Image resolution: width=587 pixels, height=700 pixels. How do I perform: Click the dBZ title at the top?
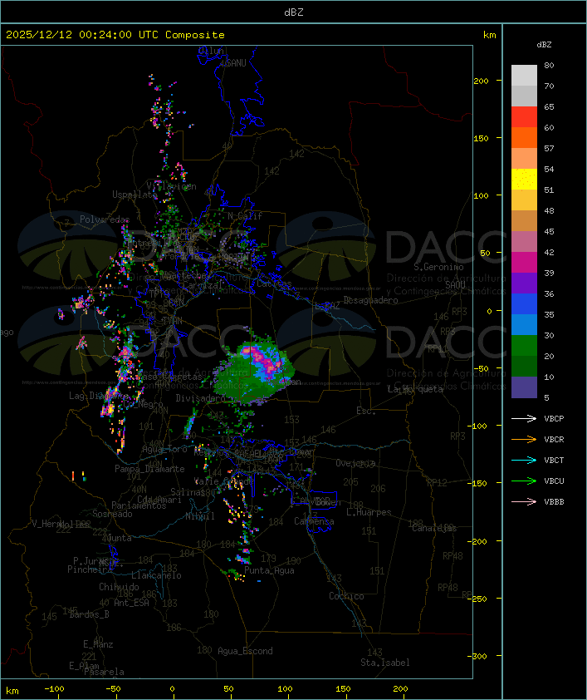pos(294,12)
